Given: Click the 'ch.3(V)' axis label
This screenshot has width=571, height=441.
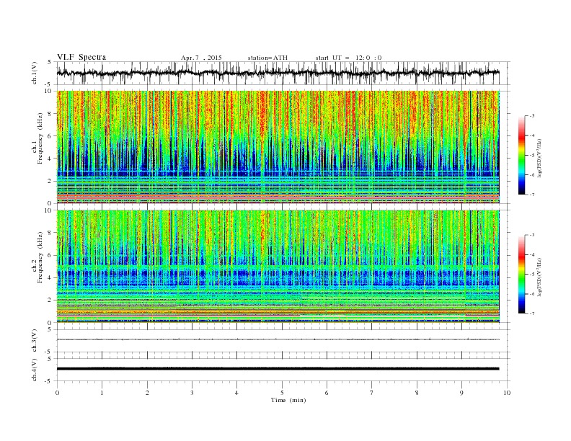Looking at the screenshot, I should coord(35,340).
